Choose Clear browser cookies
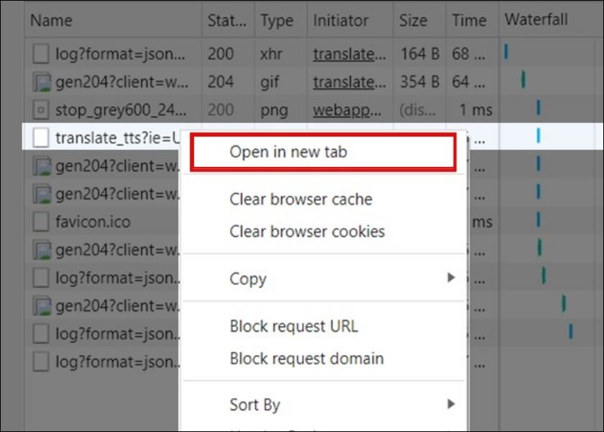 (307, 232)
